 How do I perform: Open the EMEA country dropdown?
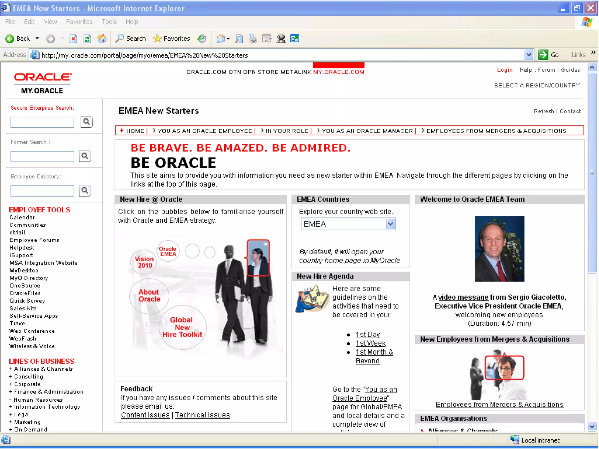[390, 224]
